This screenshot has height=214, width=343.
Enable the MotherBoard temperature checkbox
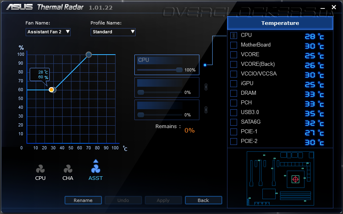point(233,45)
